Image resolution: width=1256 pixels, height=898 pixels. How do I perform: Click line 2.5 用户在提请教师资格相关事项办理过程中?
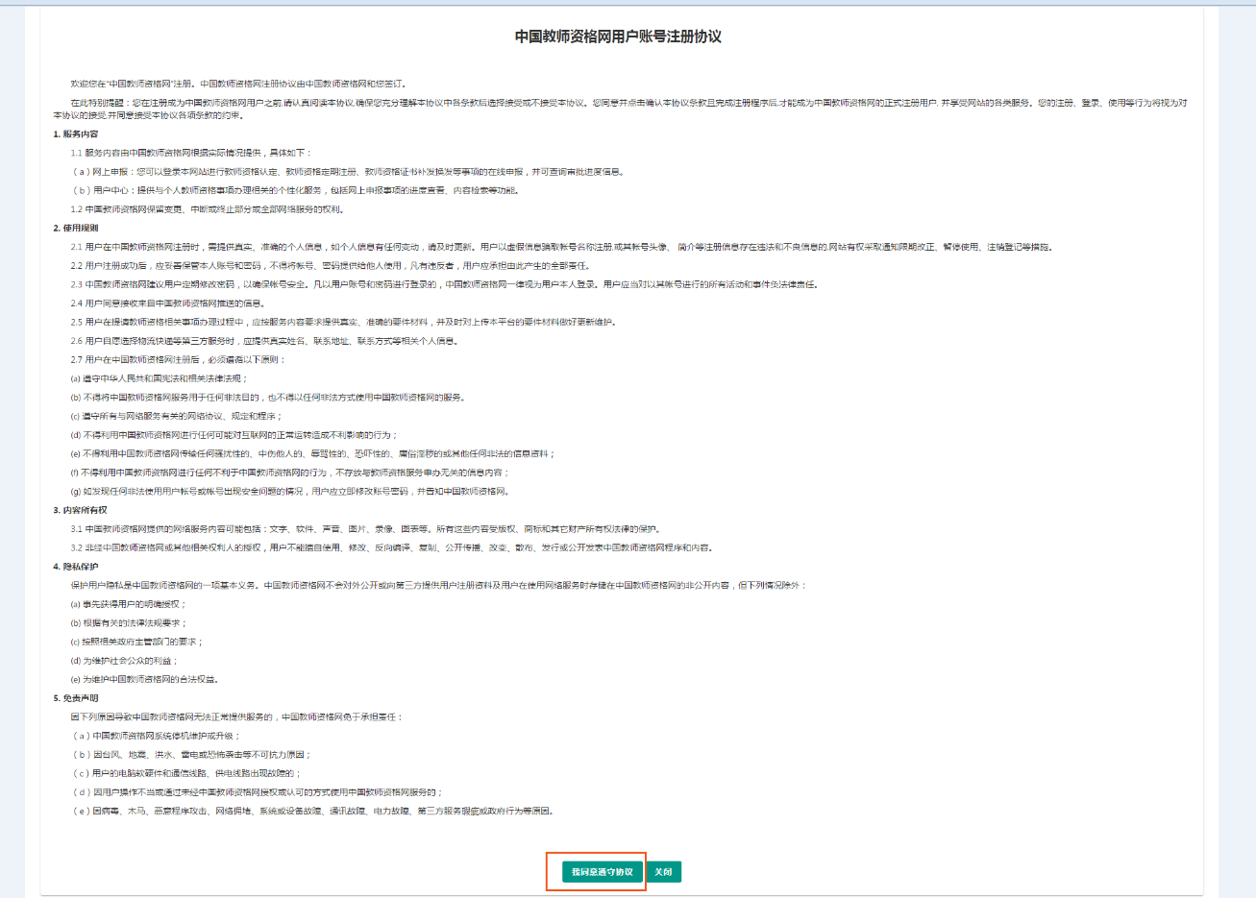(x=344, y=322)
